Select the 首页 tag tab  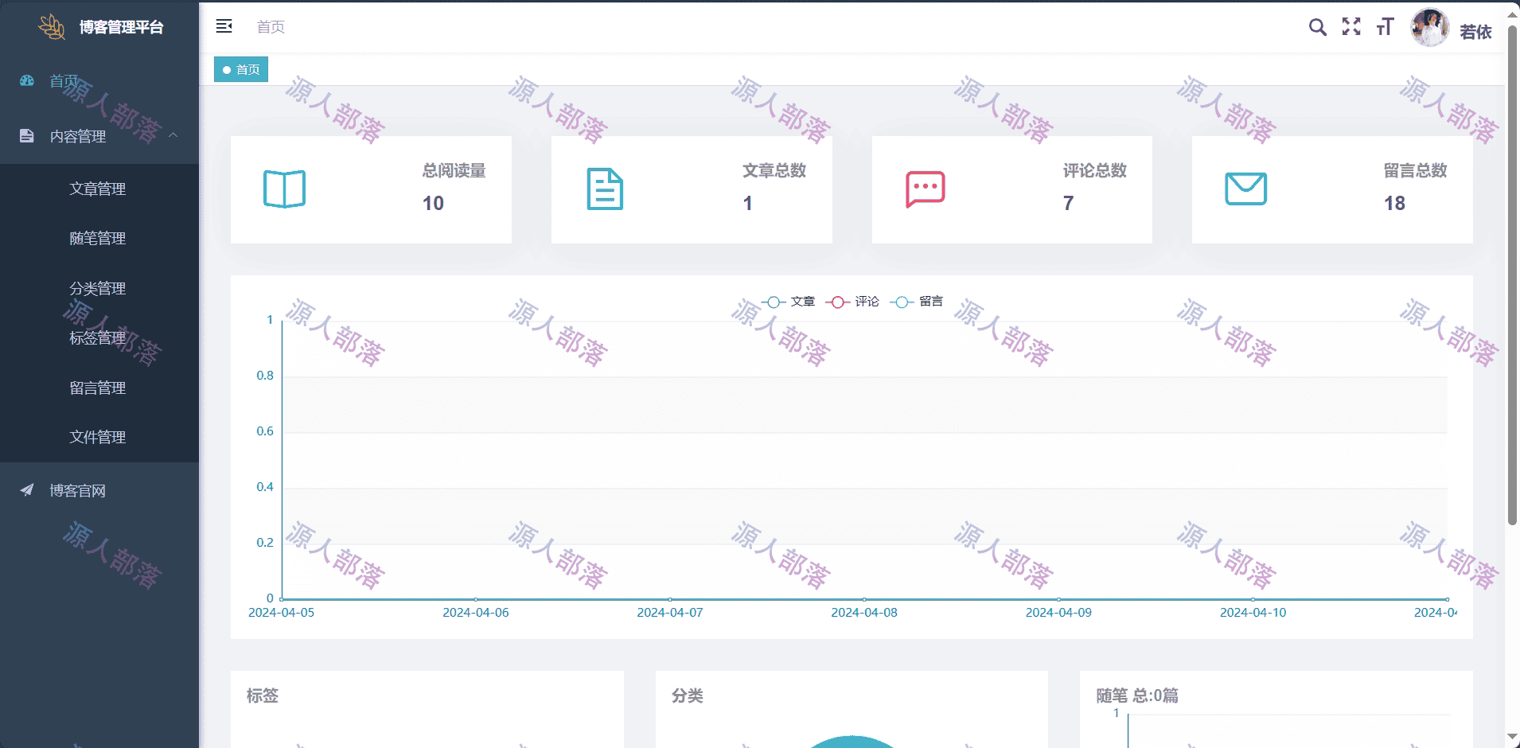(x=241, y=69)
